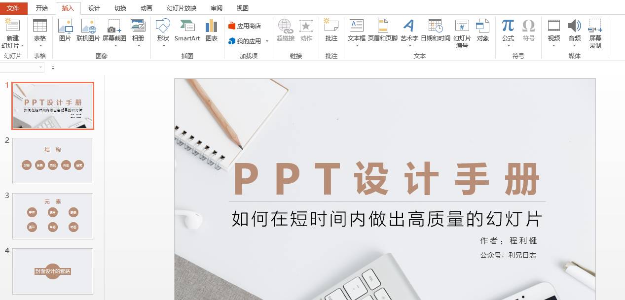The height and width of the screenshot is (300, 625).
Task: Switch to the 切换 Transitions tab
Action: (120, 8)
